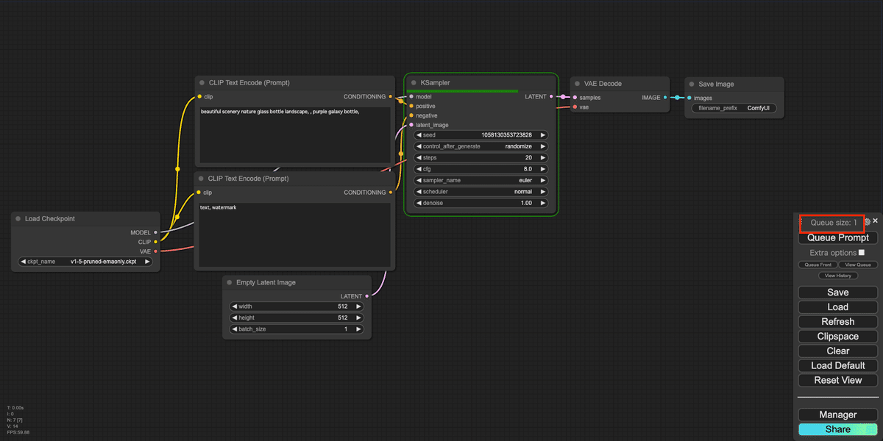The height and width of the screenshot is (441, 883).
Task: Collapse the CLIP Text Encode node containing 'beautiful scenery'
Action: (202, 83)
